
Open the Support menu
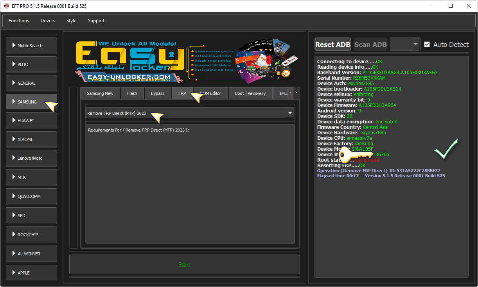click(x=96, y=21)
